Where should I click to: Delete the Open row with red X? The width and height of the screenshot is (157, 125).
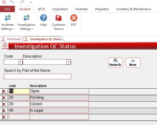coord(4,91)
